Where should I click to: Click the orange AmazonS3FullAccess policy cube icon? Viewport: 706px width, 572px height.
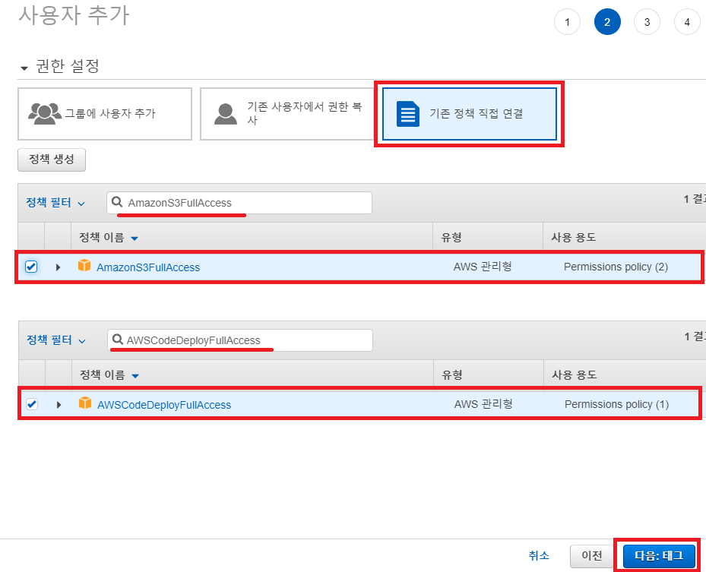(x=84, y=266)
